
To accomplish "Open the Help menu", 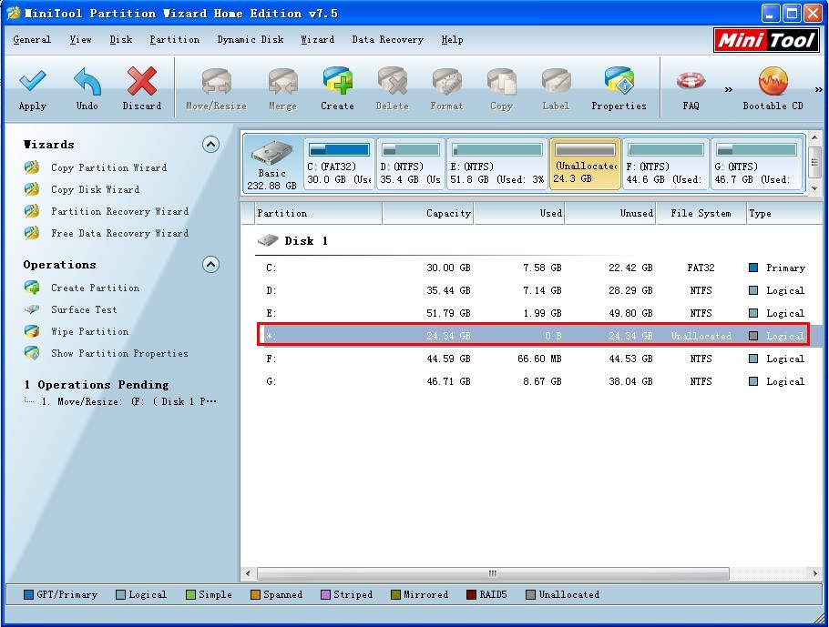I will (452, 40).
